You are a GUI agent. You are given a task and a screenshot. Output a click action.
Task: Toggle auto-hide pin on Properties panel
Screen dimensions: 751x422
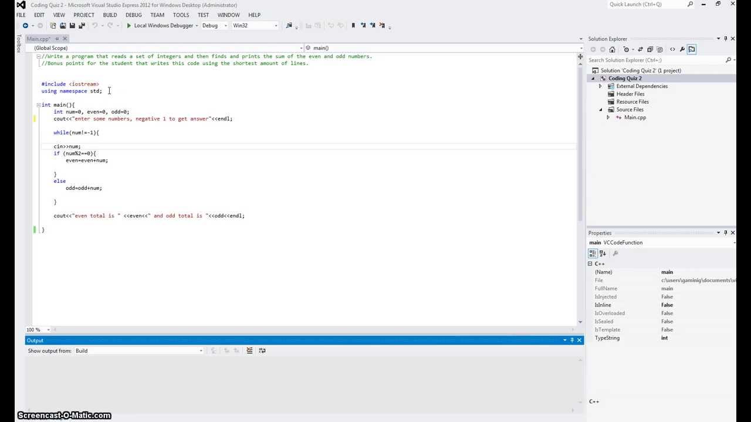point(726,233)
